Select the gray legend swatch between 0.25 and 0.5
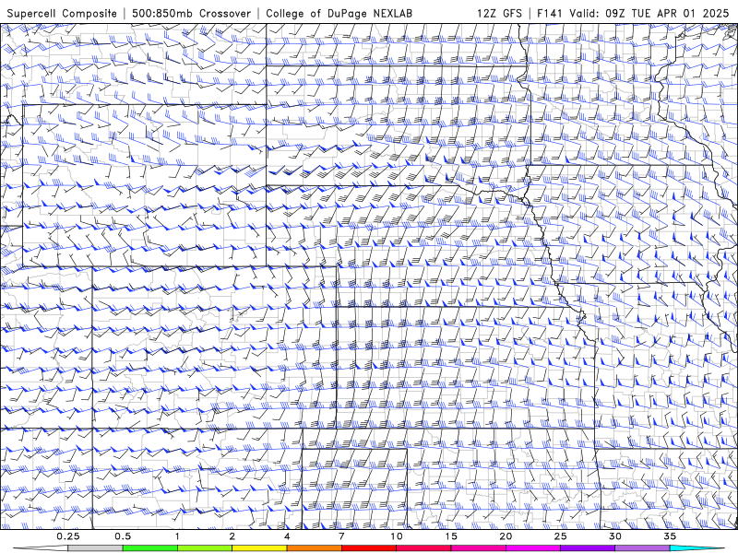The image size is (738, 553). [x=96, y=548]
